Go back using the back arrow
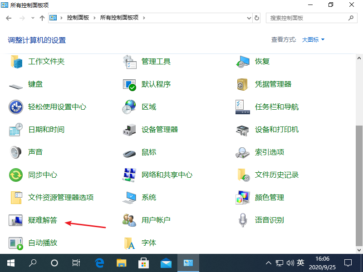Screen dimensions: 363x272 (x=9, y=18)
